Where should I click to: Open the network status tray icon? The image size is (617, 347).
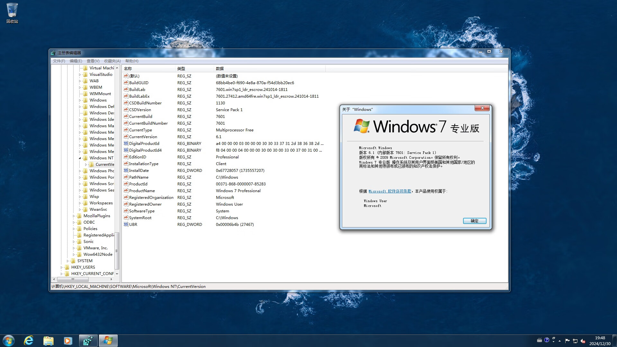575,341
